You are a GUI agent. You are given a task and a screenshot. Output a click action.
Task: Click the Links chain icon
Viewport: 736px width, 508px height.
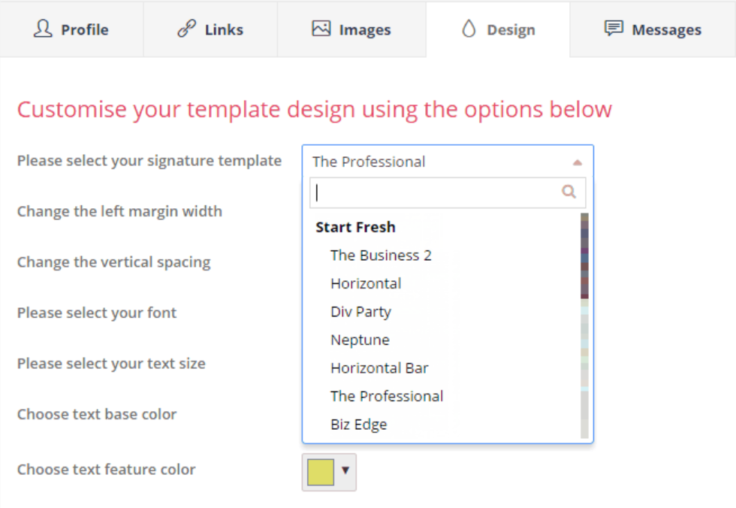coord(186,29)
